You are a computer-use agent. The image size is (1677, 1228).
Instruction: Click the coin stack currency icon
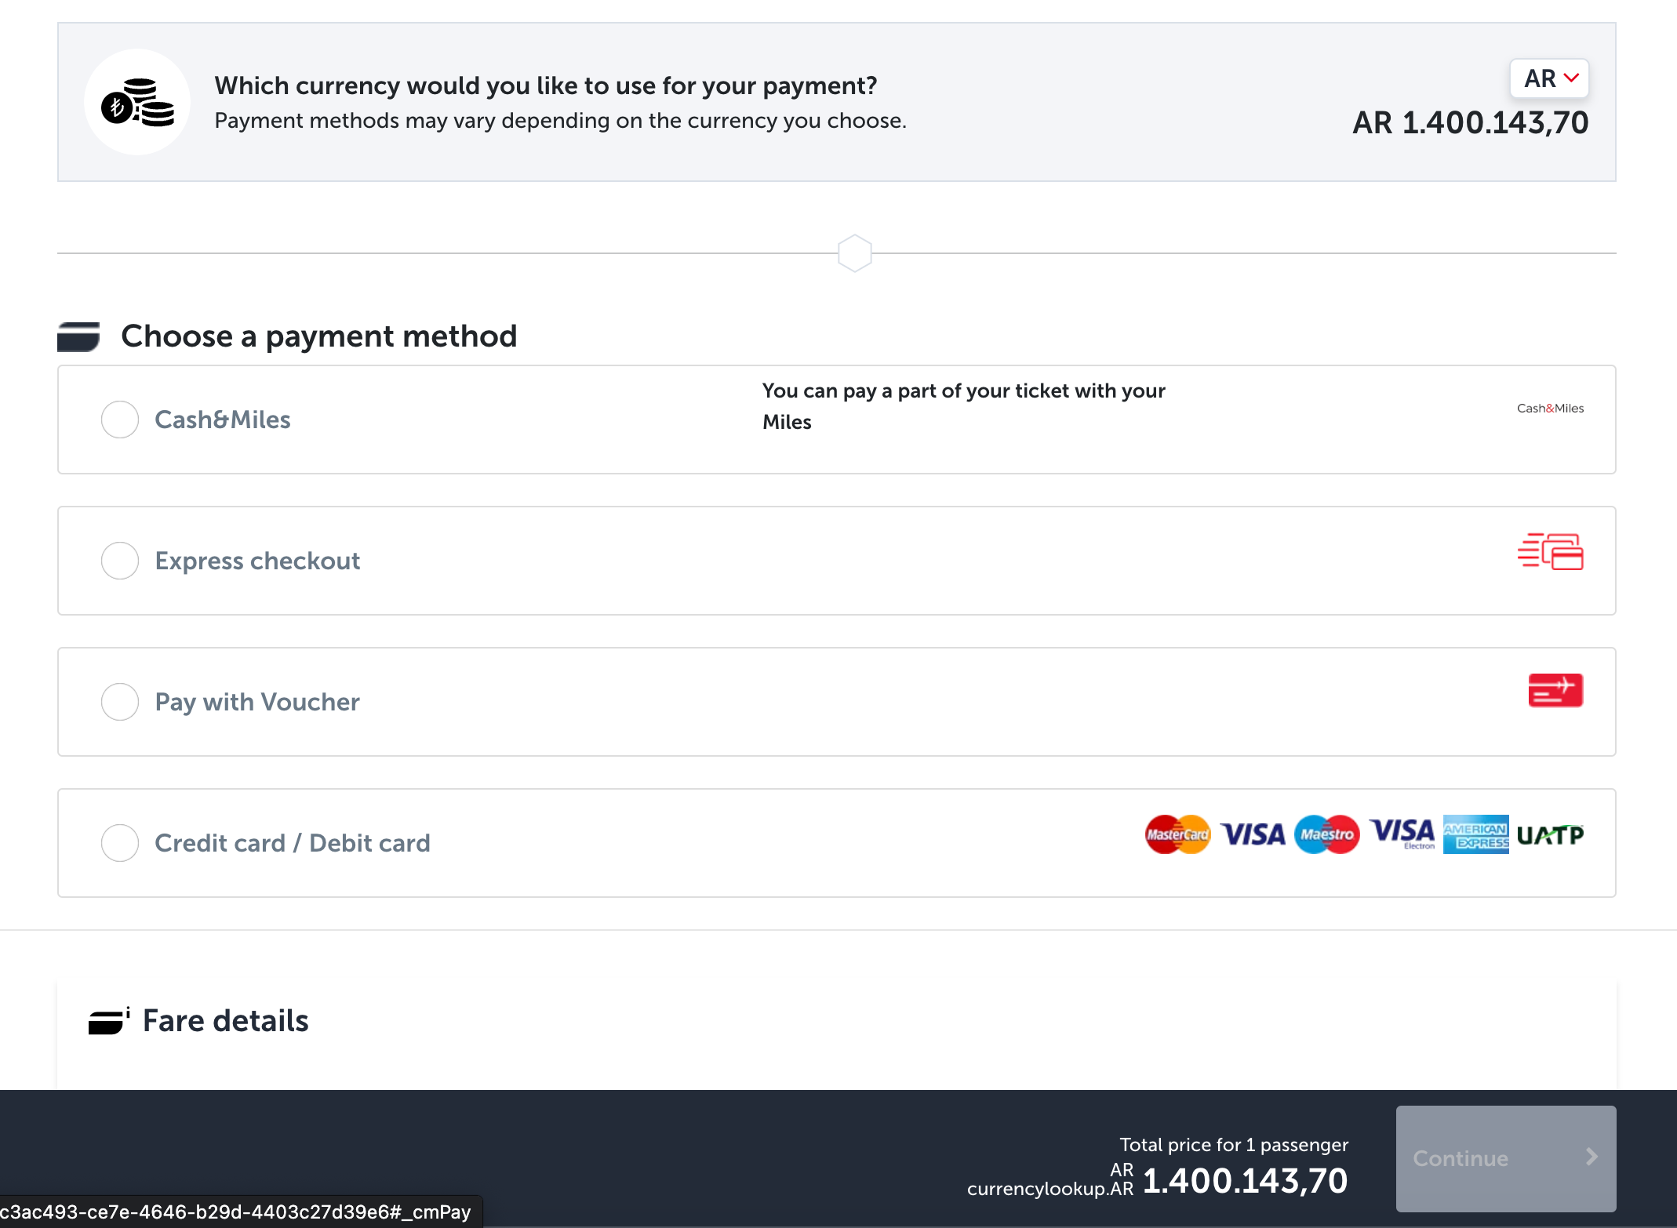point(137,103)
